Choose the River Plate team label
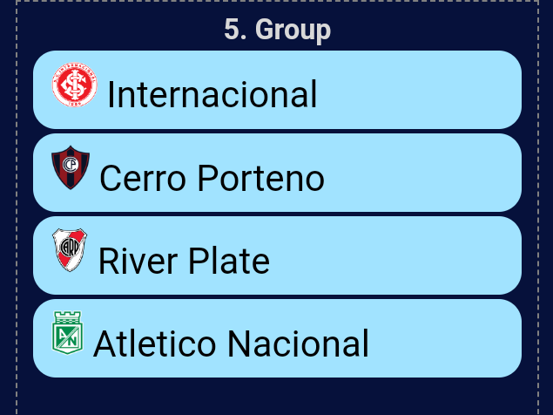This screenshot has width=553, height=415. (184, 261)
